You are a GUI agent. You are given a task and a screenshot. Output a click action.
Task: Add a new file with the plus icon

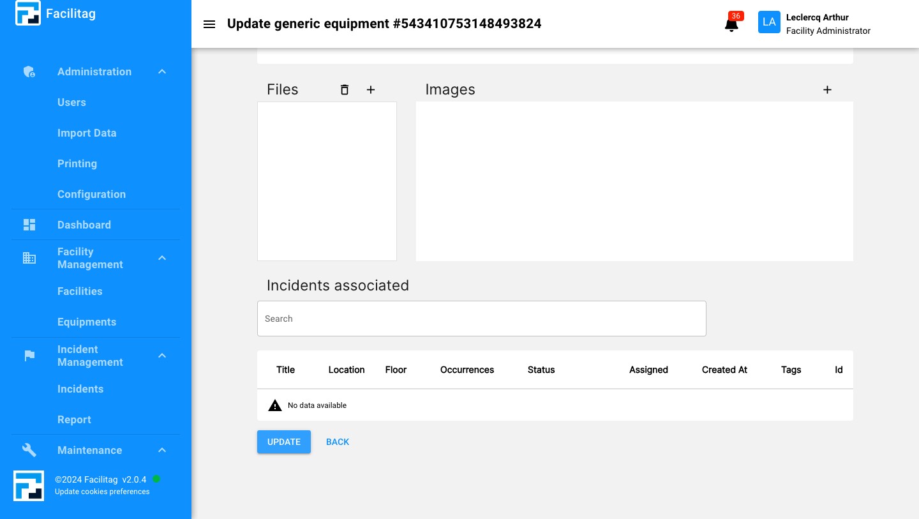[371, 90]
